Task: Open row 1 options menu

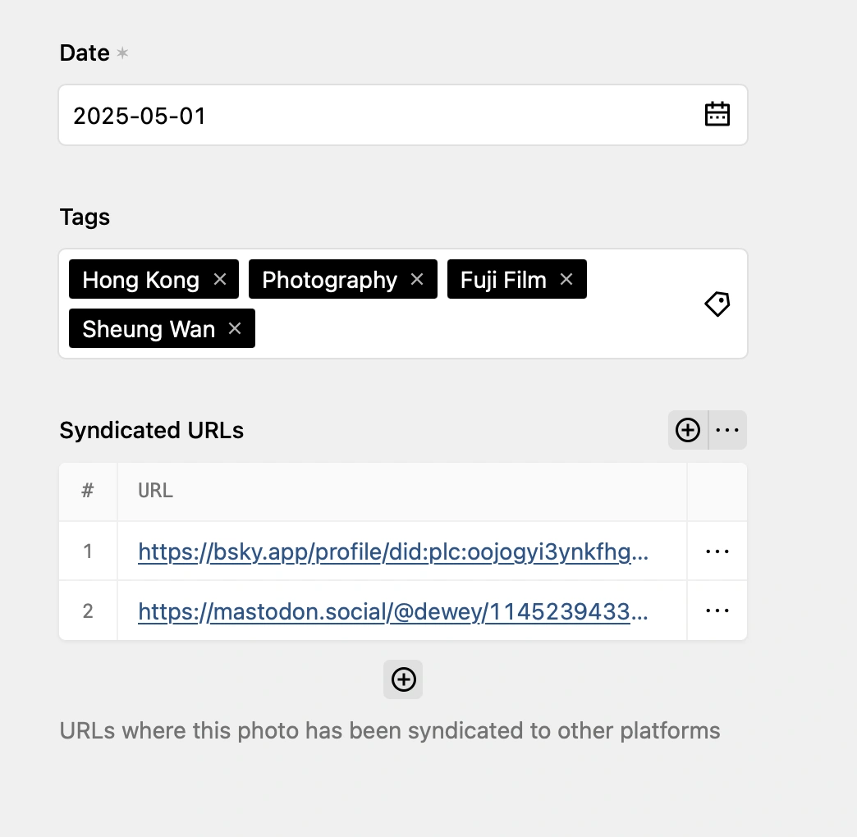Action: coord(717,551)
